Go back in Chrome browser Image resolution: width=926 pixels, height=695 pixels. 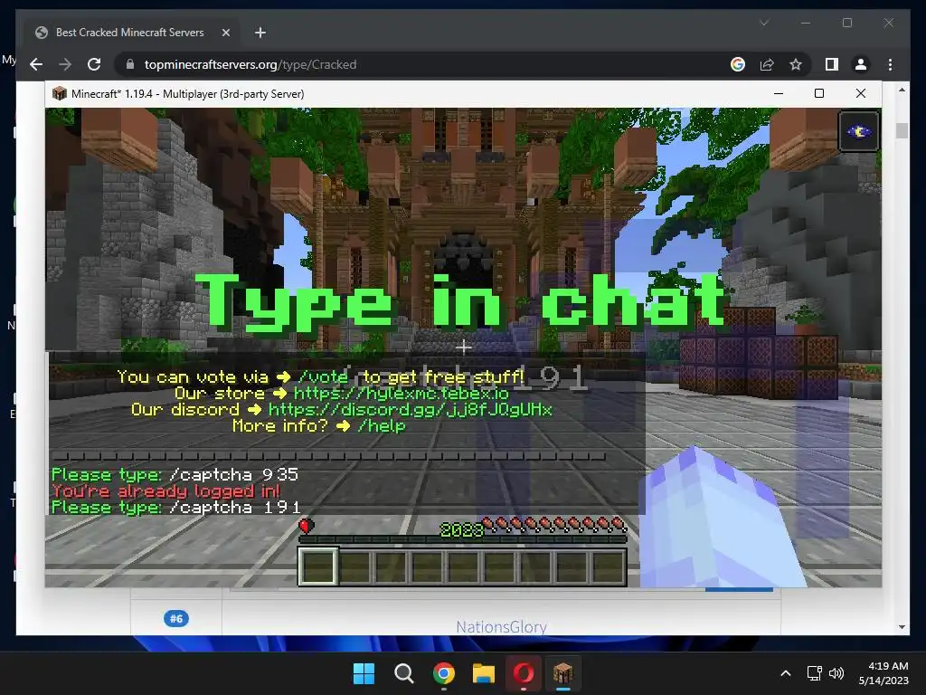(36, 64)
